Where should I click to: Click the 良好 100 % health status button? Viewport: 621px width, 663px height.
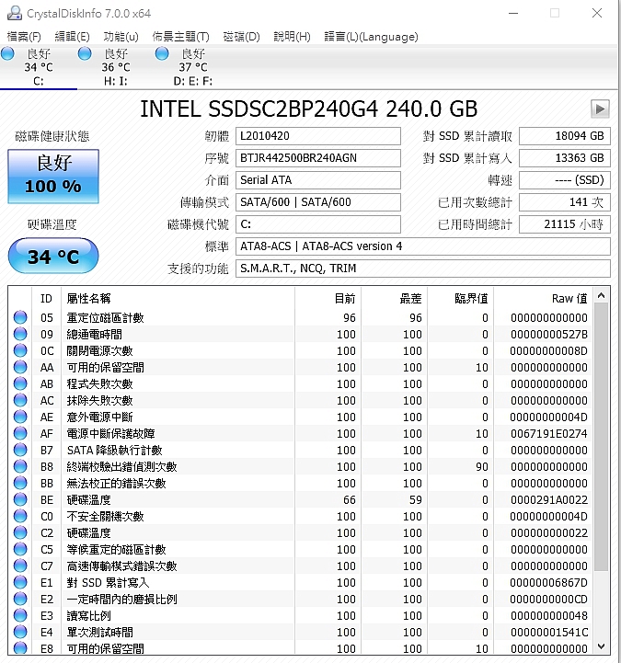[x=53, y=177]
